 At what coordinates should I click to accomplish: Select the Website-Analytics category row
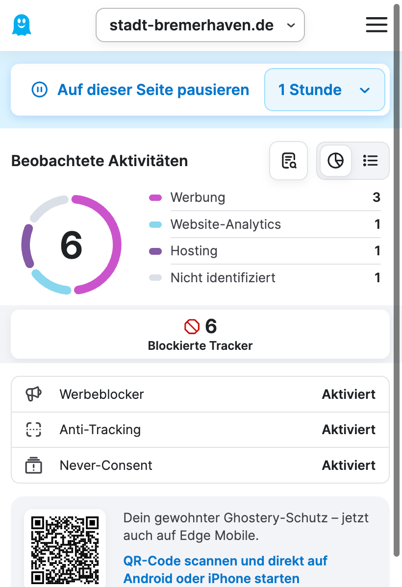point(265,224)
